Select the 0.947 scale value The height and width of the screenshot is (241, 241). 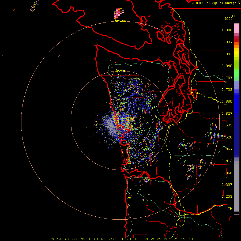tap(227, 42)
